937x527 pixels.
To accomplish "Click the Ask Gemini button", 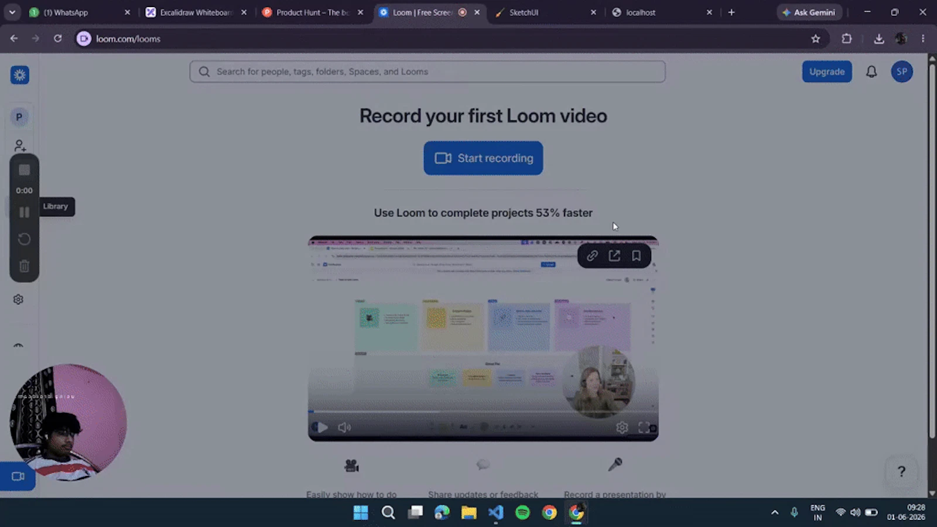I will click(809, 12).
